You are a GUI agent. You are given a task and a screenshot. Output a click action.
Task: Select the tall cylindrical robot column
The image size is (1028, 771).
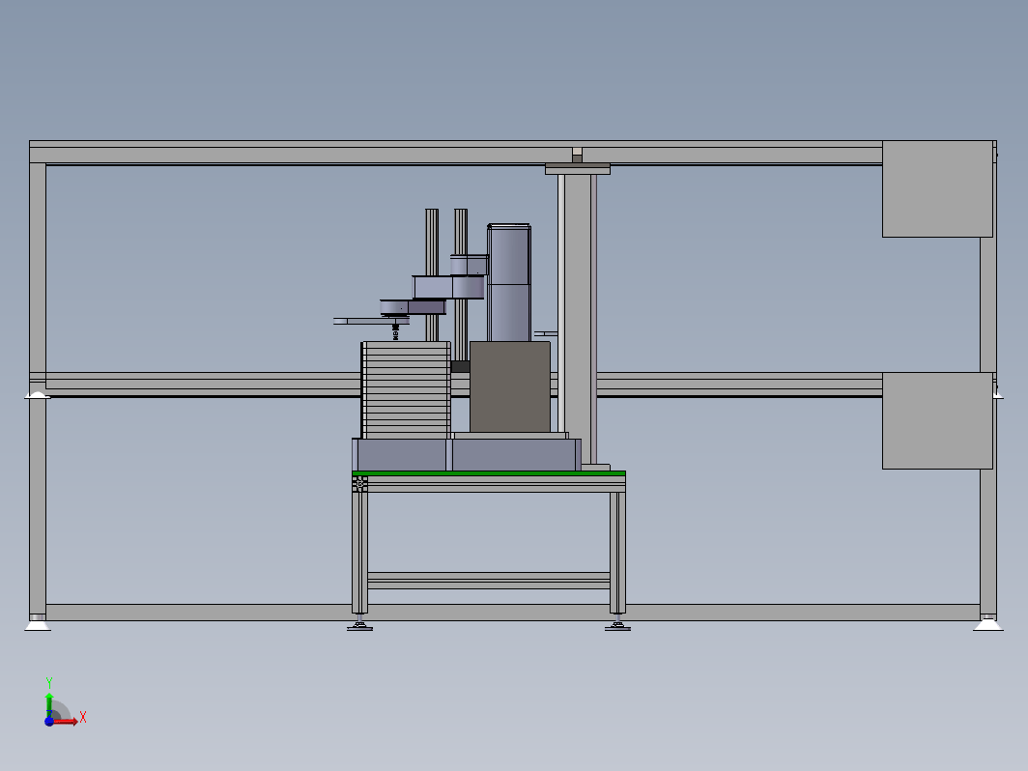point(509,282)
